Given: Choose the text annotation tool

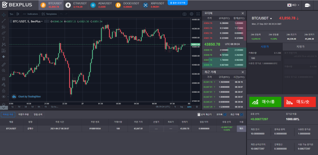Looking at the screenshot, I should point(4,39).
